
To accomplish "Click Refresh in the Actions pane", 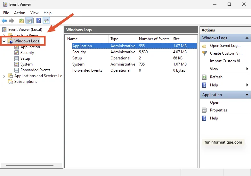I will tap(216, 77).
